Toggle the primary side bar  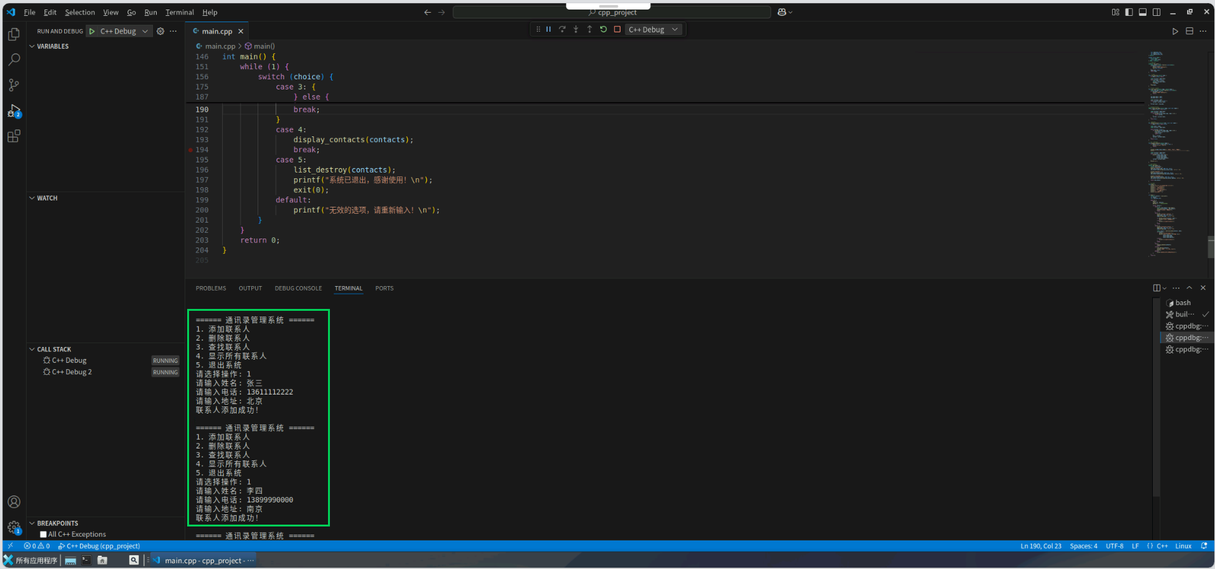[x=1129, y=12]
